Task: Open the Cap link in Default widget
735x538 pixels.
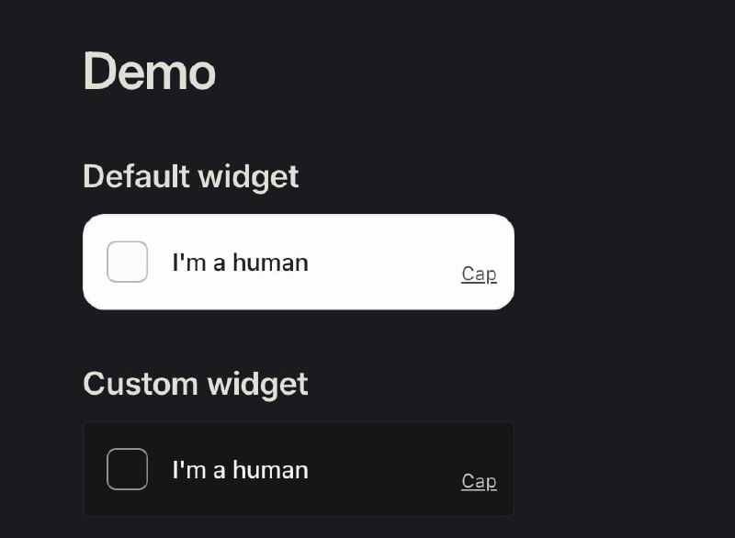Action: pos(479,274)
